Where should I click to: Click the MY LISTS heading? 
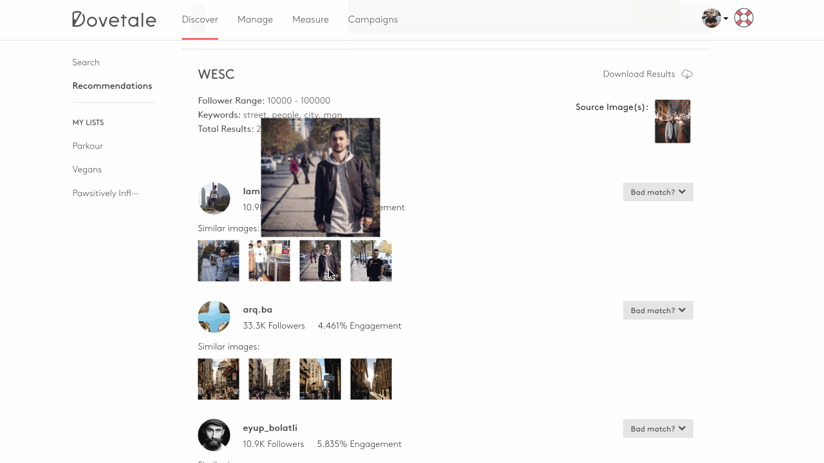tap(88, 122)
